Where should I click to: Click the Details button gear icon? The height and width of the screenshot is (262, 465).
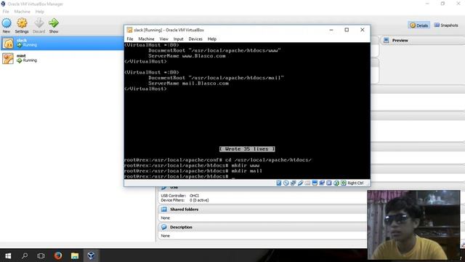pos(413,25)
